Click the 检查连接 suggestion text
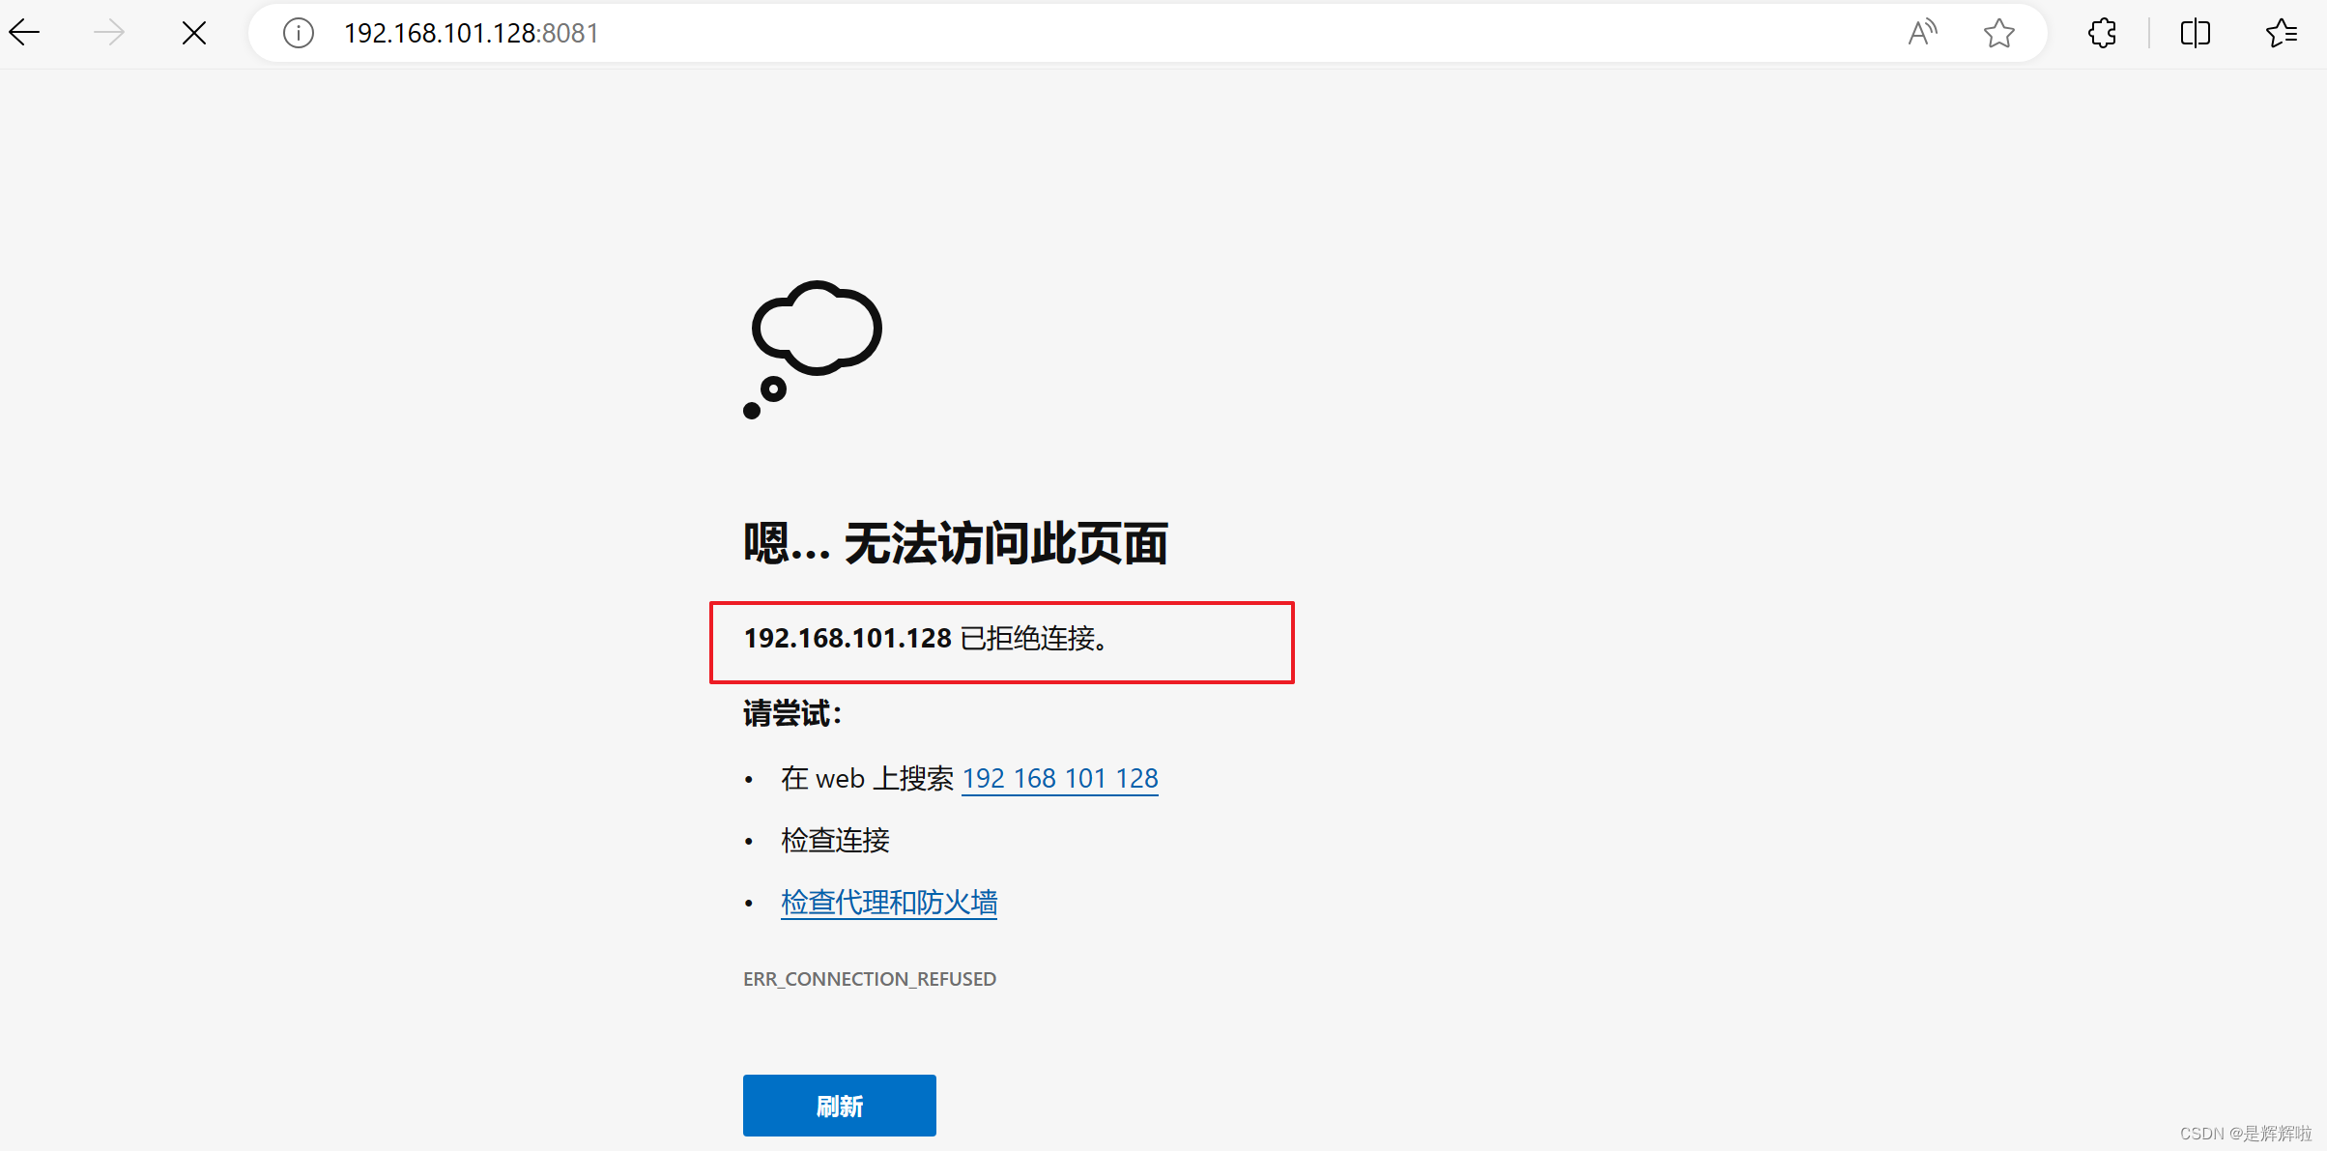 (835, 840)
